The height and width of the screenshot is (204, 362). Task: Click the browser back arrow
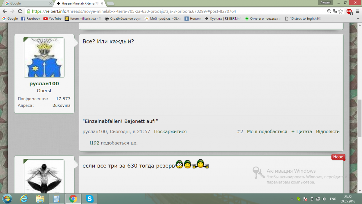(5, 11)
